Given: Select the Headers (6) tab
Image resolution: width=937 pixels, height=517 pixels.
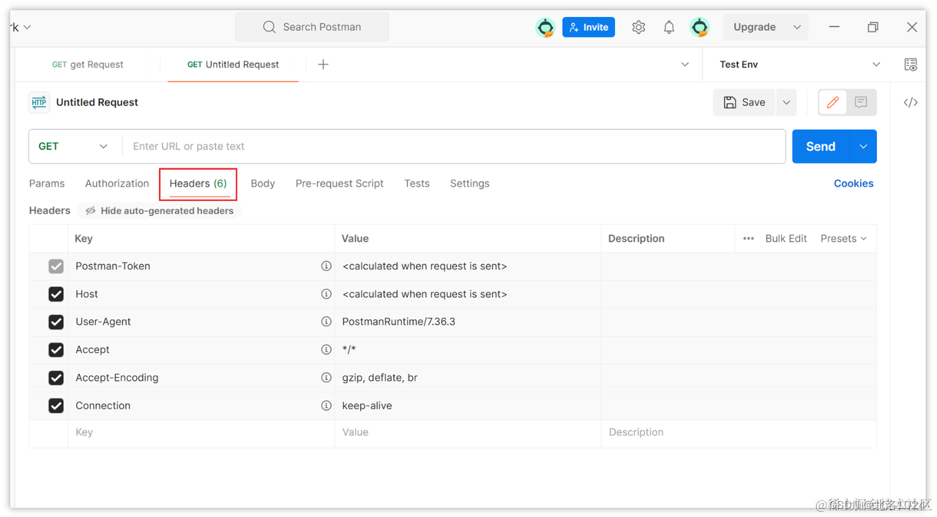Looking at the screenshot, I should click(x=198, y=184).
